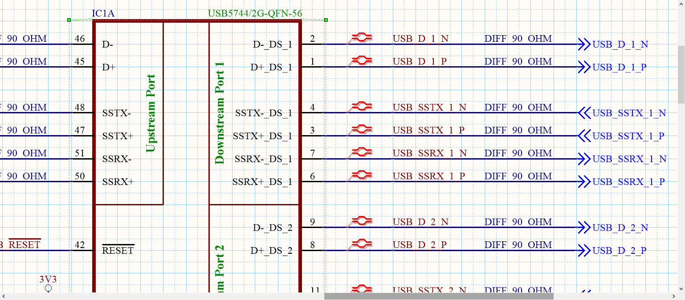Click the red USB_D_2_N net label
Viewport: 685px width, 300px height.
[420, 222]
